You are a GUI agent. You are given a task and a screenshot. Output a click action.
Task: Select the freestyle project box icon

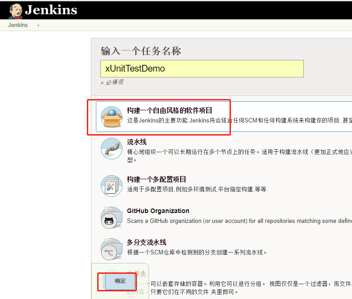tap(112, 117)
